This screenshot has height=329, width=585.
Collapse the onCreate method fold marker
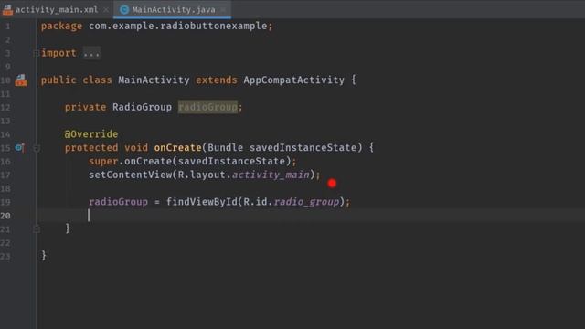(37, 148)
